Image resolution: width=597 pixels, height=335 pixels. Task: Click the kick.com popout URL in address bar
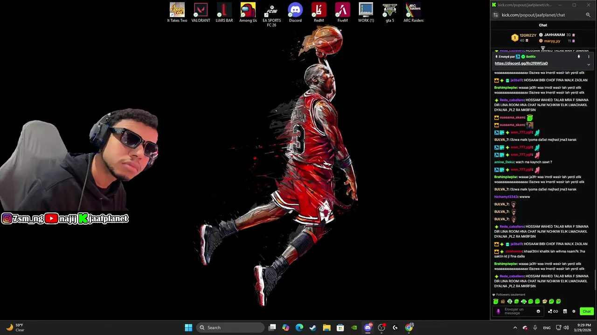click(x=533, y=15)
